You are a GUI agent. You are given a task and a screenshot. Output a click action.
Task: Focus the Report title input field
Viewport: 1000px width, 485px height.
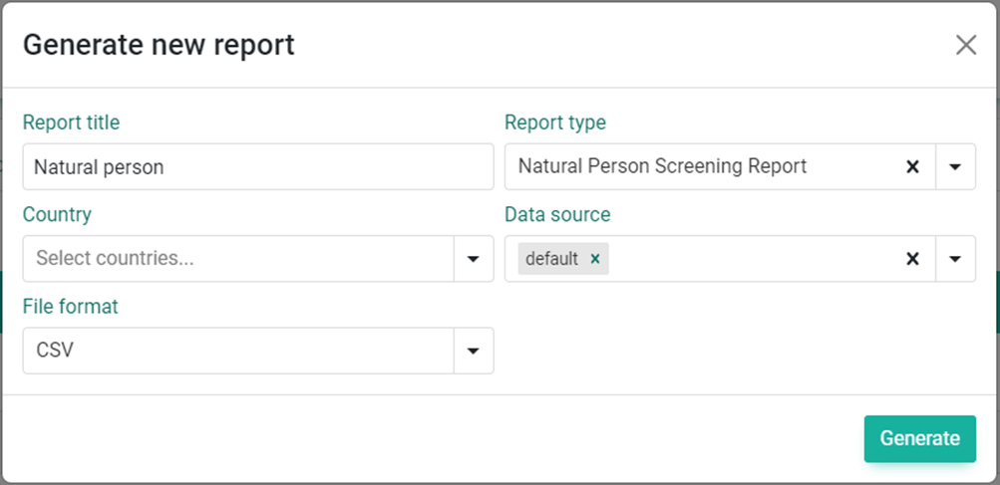pos(258,166)
